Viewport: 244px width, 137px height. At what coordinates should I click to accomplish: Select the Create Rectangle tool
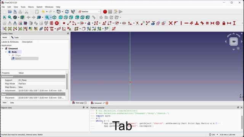coord(109,23)
